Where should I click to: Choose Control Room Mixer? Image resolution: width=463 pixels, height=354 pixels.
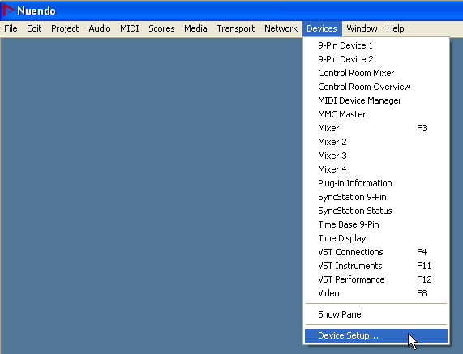click(376, 73)
